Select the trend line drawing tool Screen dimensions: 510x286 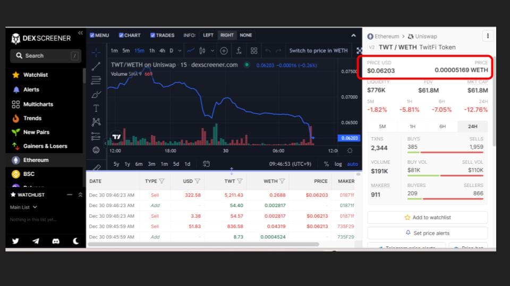coord(96,66)
